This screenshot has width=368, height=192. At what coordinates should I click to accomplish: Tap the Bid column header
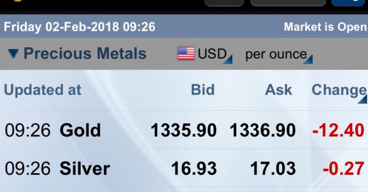(x=203, y=90)
